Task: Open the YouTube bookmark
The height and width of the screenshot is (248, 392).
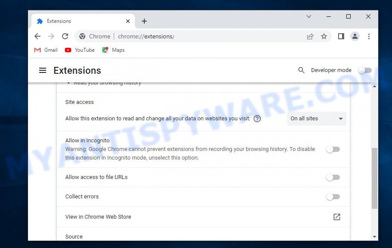Action: 80,50
